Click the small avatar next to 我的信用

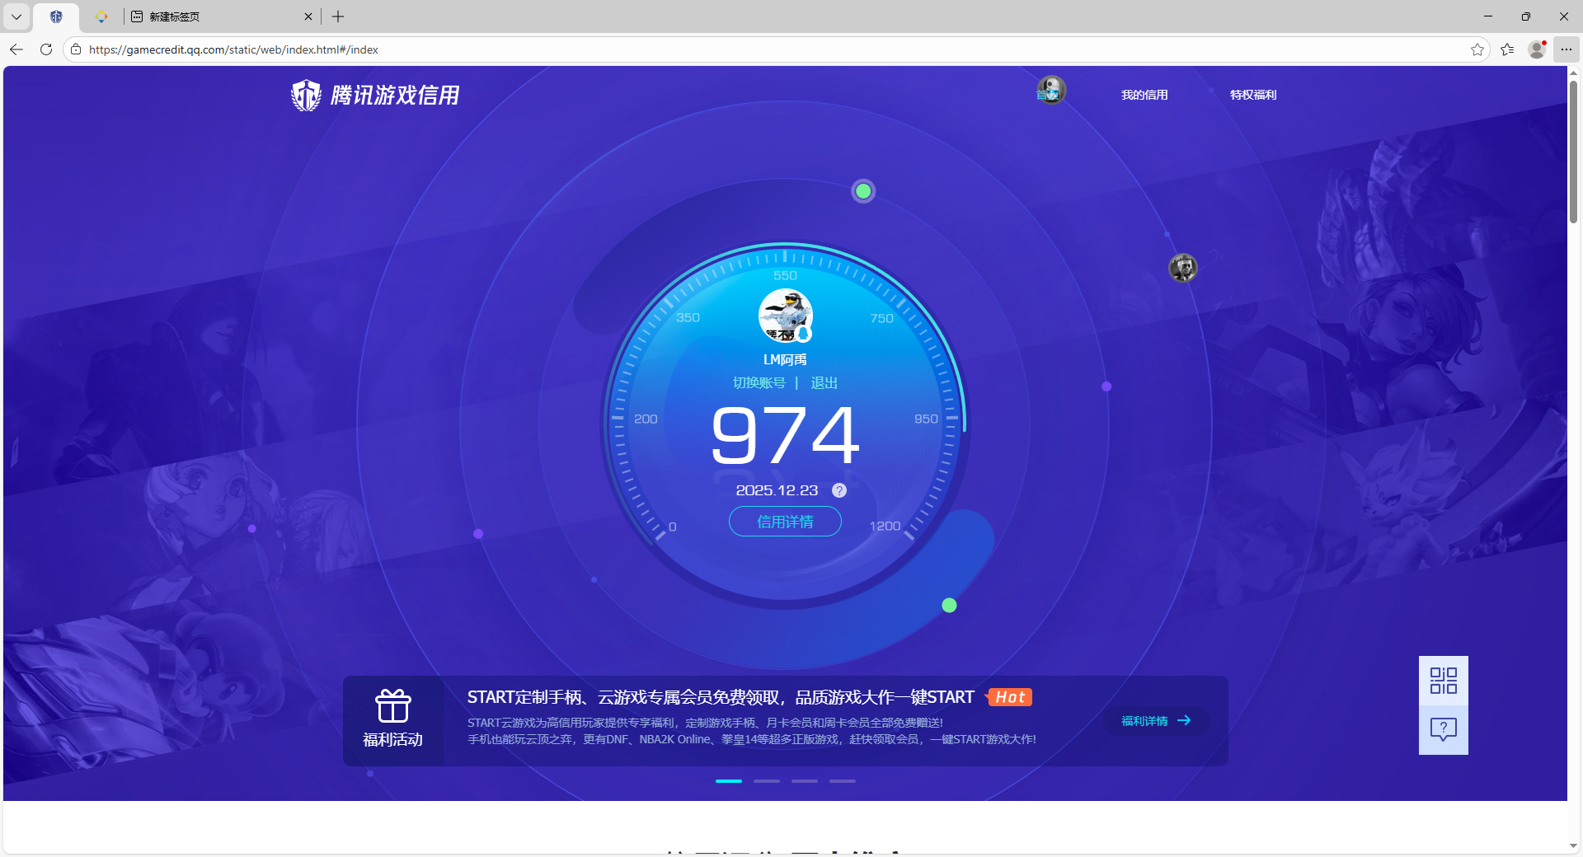(x=1050, y=91)
